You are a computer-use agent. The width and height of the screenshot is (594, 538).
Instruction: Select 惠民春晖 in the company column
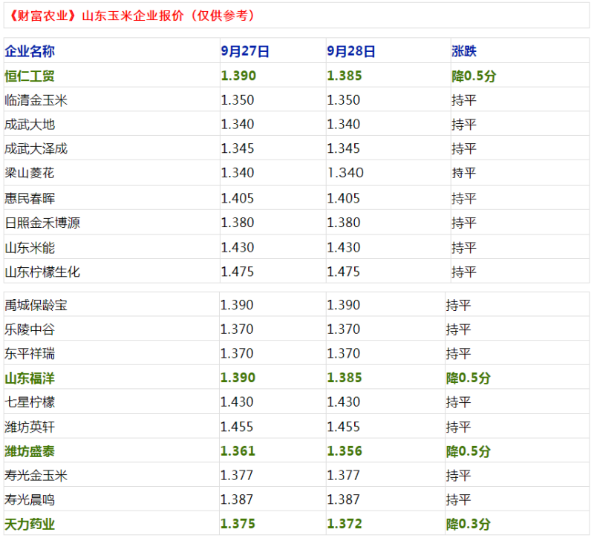click(x=30, y=198)
